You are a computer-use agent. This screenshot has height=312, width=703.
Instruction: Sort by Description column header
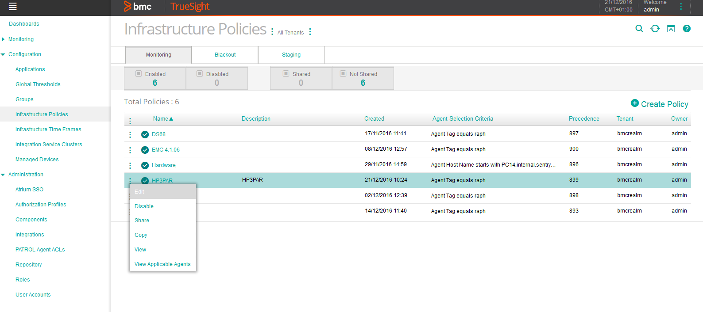coord(256,119)
